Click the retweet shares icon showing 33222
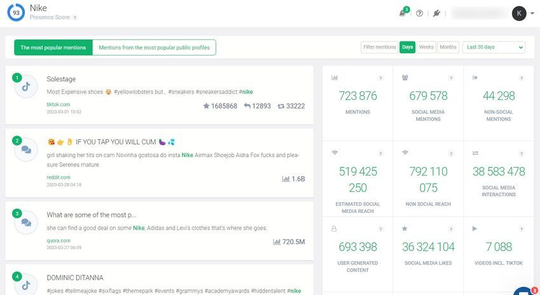The width and height of the screenshot is (540, 295). tap(281, 106)
